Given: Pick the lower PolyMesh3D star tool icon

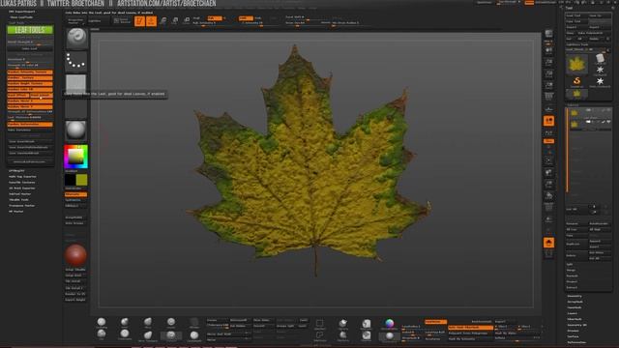Looking at the screenshot, I should click(600, 81).
